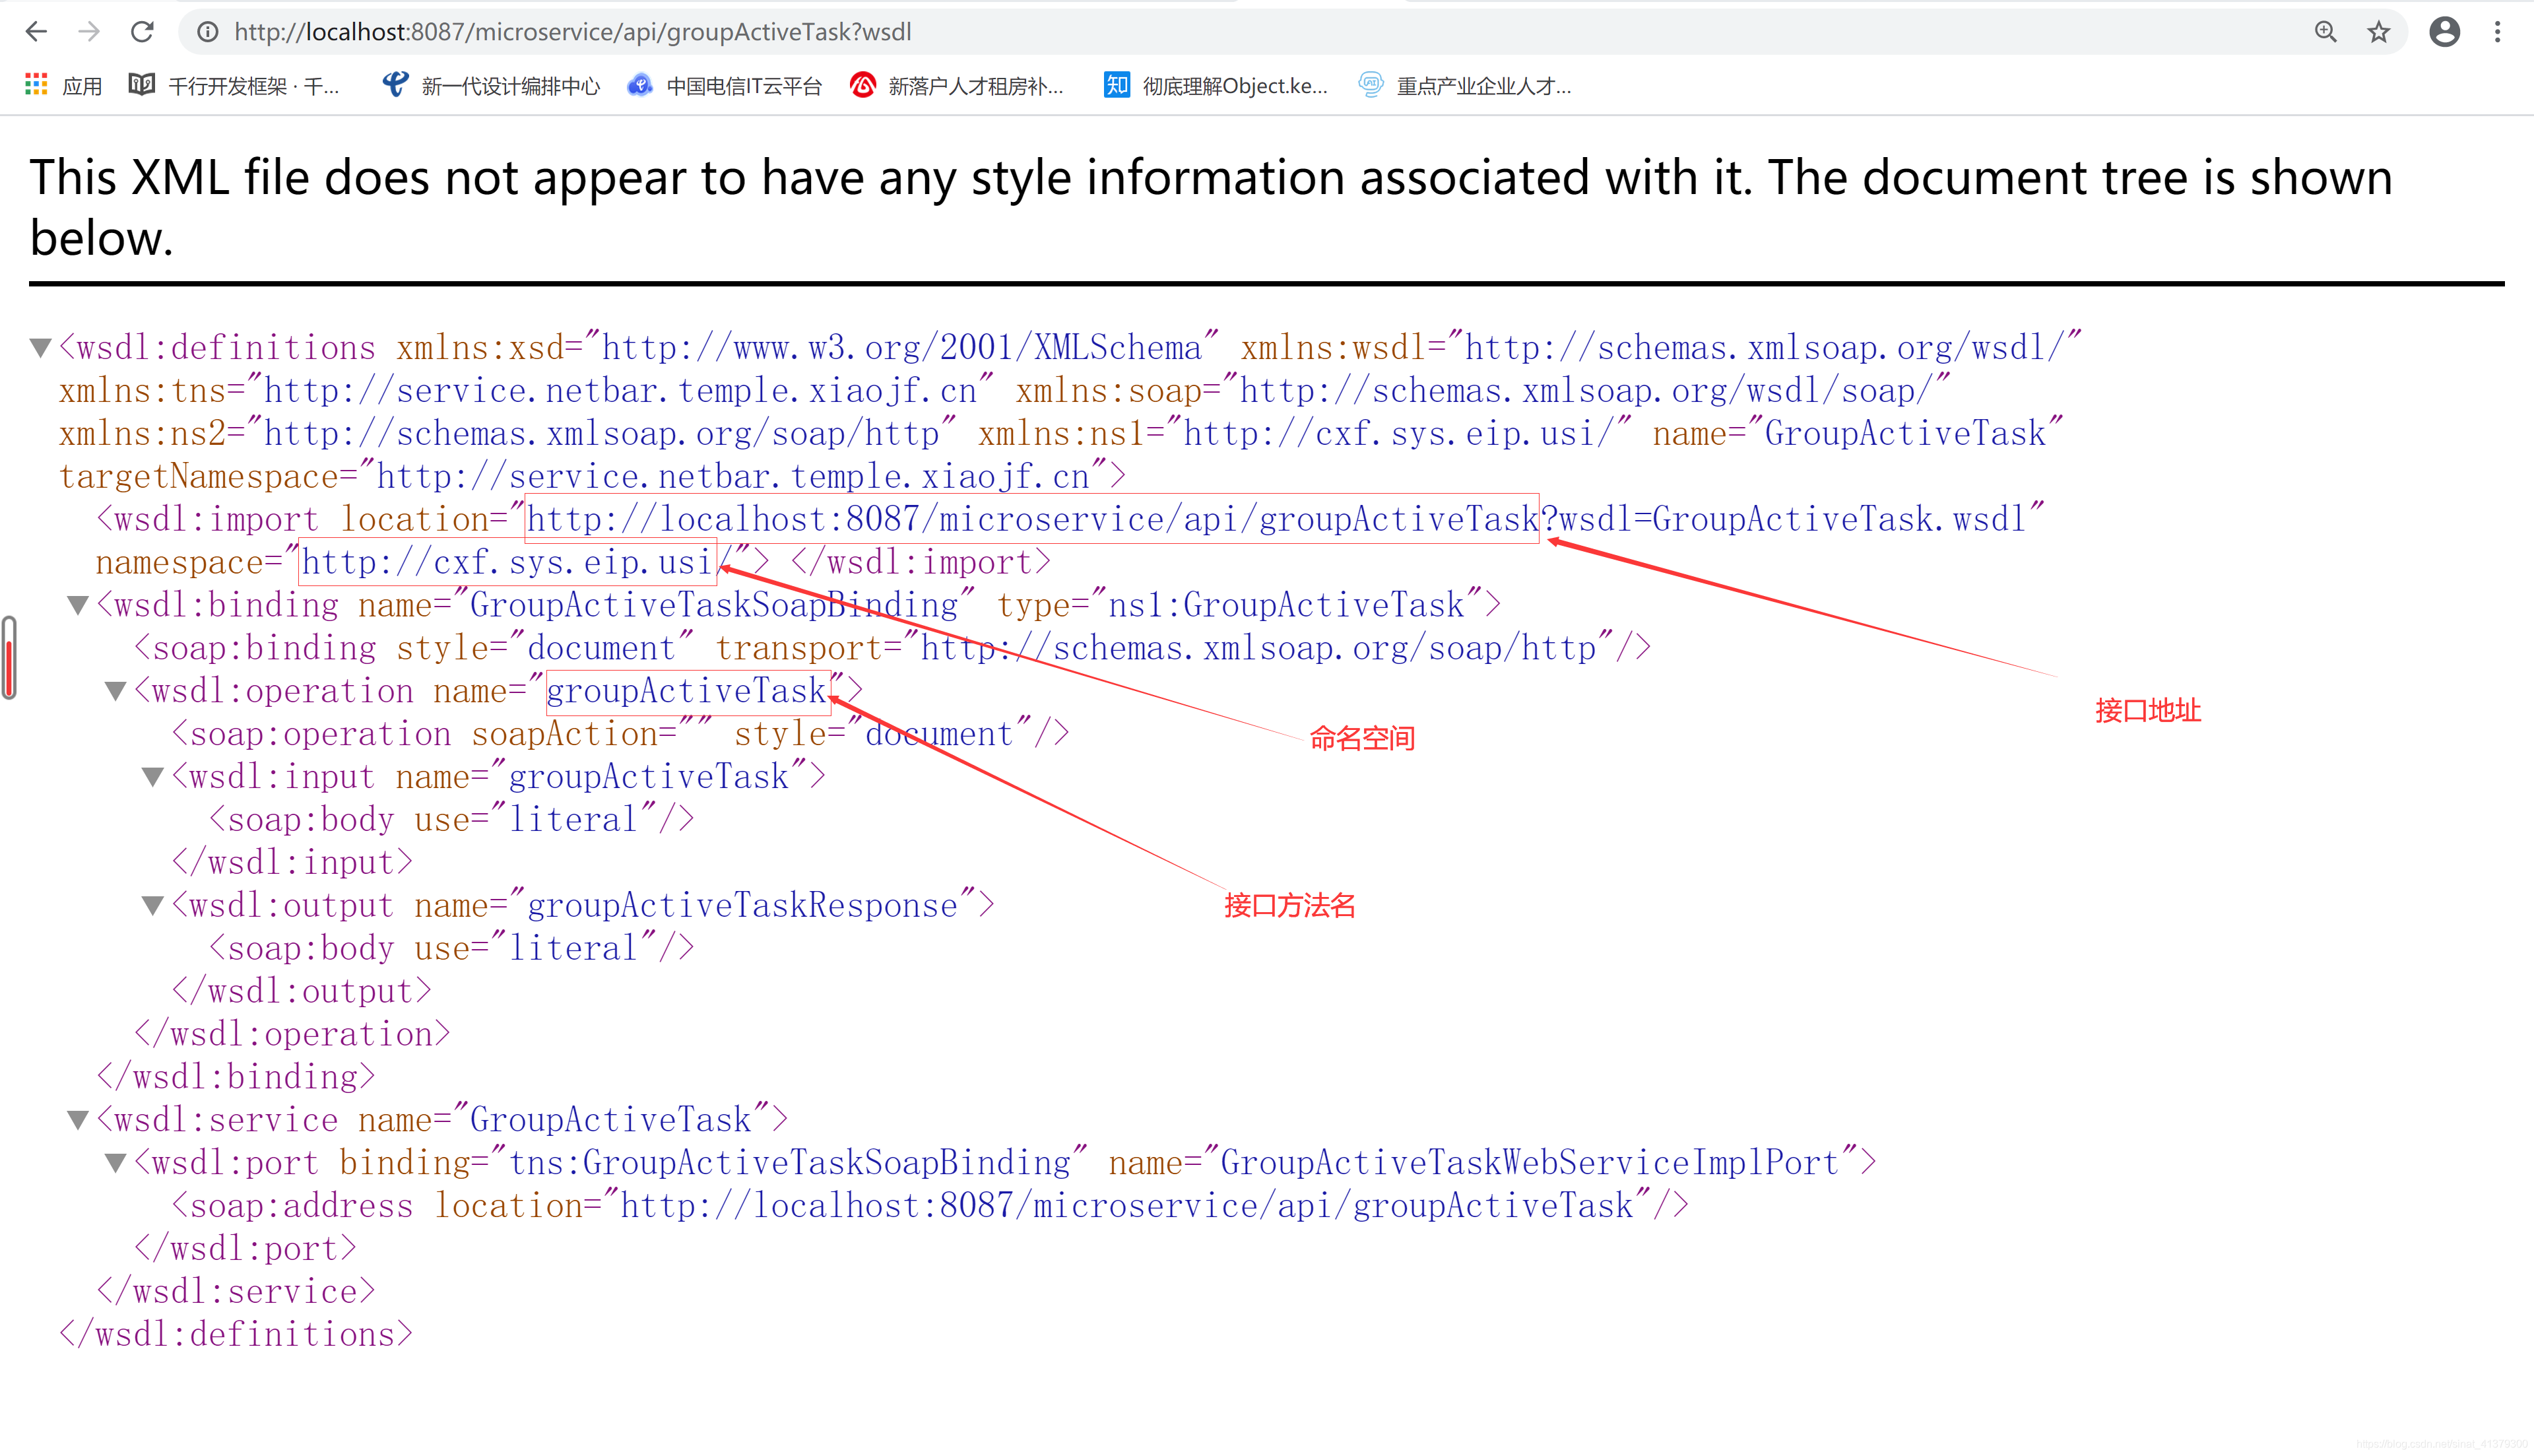This screenshot has width=2534, height=1456.
Task: Click the zoom magnifier icon in the address bar
Action: (2325, 32)
